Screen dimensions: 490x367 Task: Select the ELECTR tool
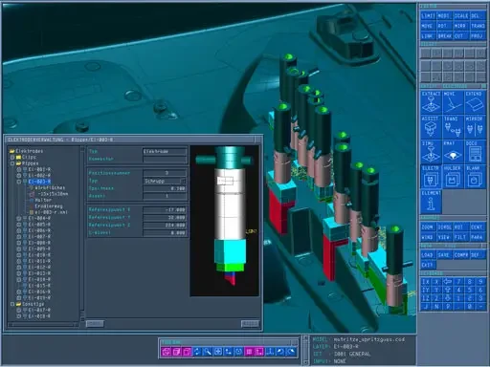pyautogui.click(x=431, y=177)
